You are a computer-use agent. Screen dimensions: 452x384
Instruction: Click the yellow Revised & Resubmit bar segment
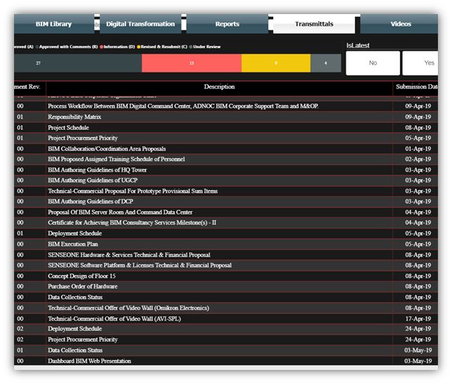(x=276, y=63)
